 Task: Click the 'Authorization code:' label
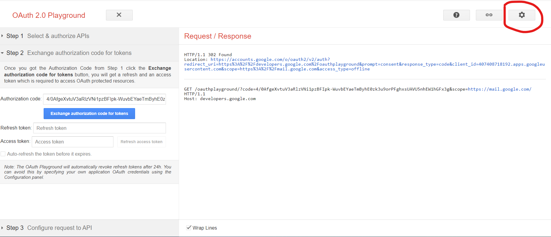click(x=21, y=99)
